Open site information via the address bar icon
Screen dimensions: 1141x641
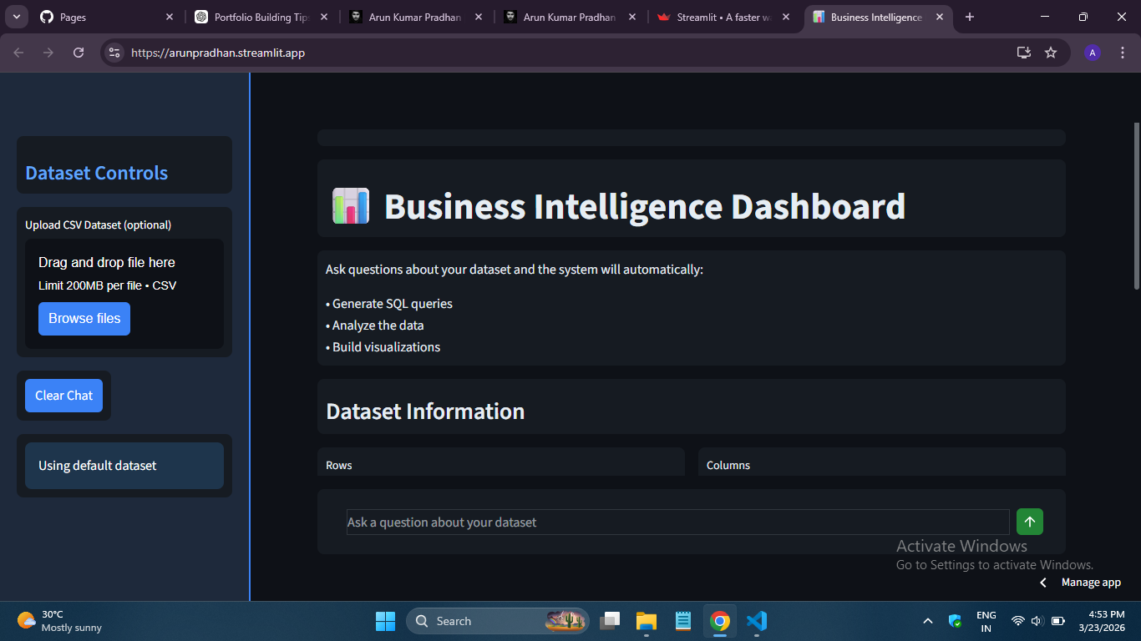tap(114, 52)
